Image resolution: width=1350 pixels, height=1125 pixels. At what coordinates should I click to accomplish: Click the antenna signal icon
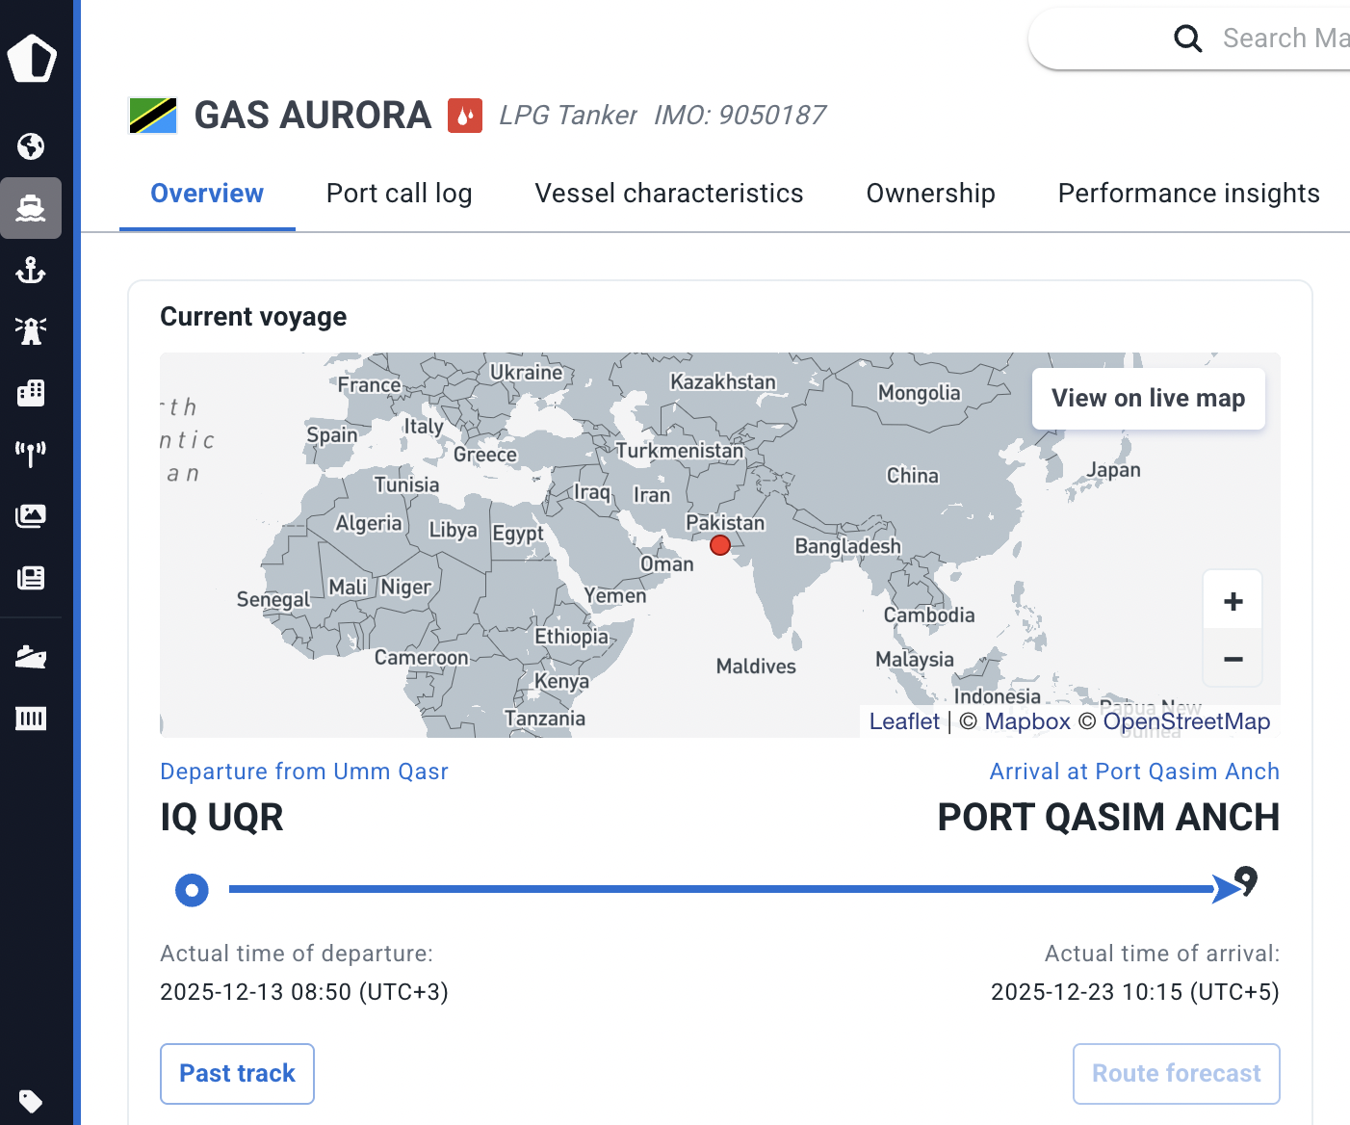pyautogui.click(x=31, y=454)
